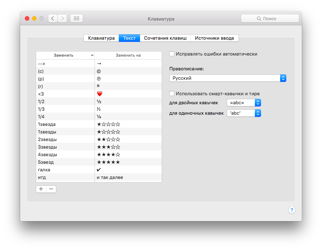Image resolution: width=322 pixels, height=250 pixels.
Task: Click the ℗ symbol replacement cell
Action: click(x=128, y=79)
